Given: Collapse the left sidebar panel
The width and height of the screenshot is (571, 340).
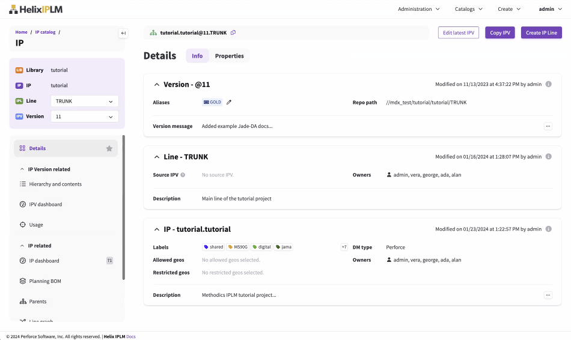Looking at the screenshot, I should (x=123, y=33).
